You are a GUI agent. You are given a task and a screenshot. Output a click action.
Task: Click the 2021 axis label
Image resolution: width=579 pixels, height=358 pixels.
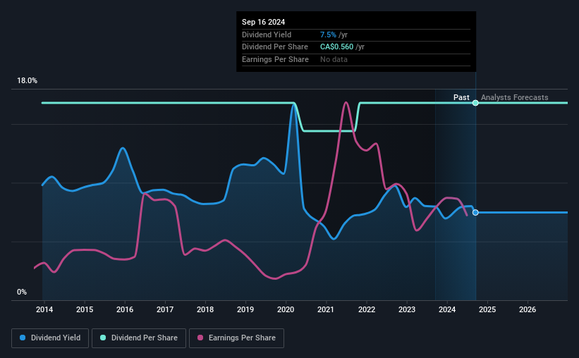(x=326, y=309)
